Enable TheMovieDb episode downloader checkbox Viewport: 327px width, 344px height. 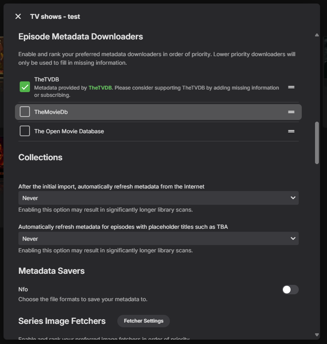[x=25, y=112]
